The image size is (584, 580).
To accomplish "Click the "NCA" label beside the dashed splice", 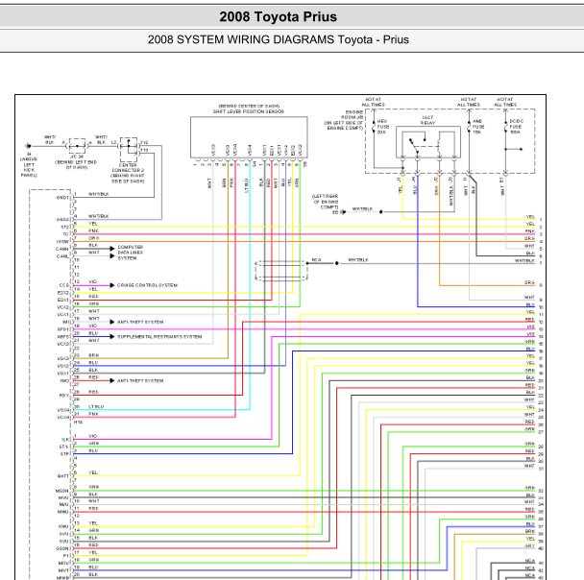I will point(316,260).
